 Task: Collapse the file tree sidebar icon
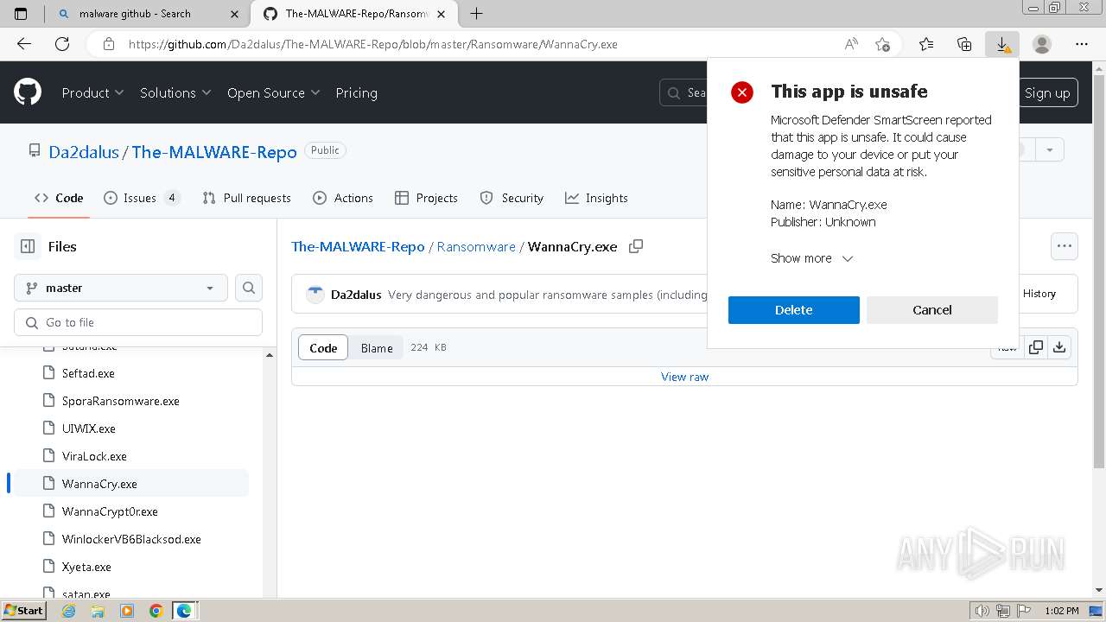tap(28, 246)
